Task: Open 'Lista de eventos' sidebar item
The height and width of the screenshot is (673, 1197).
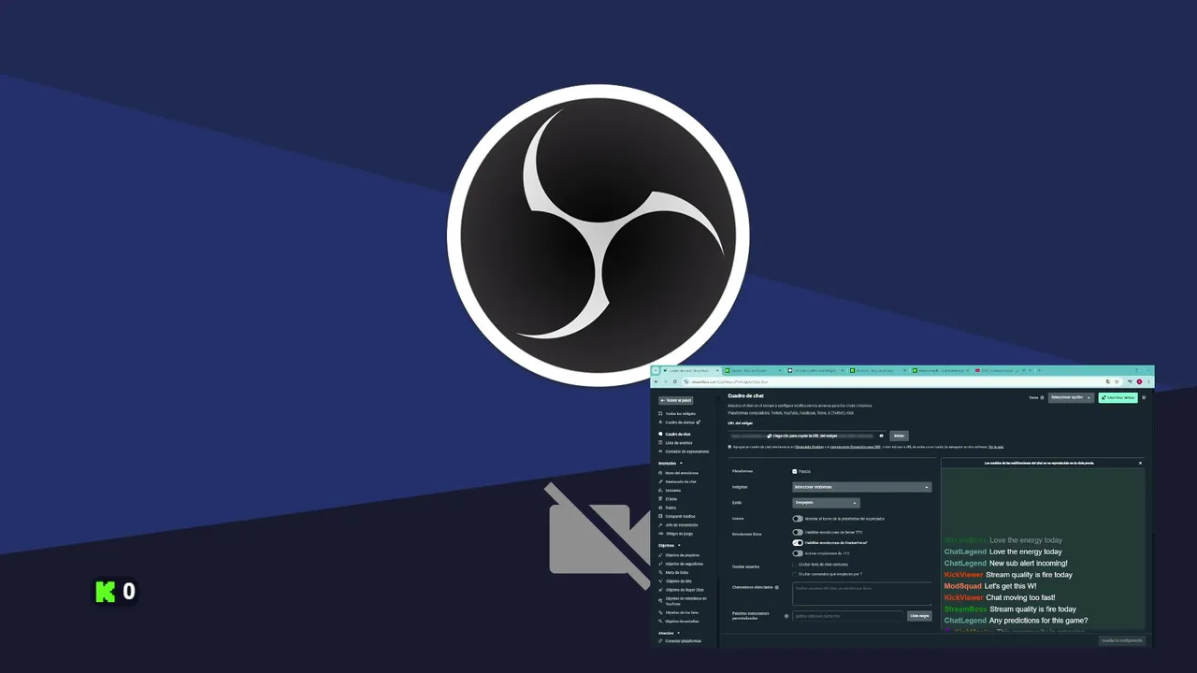Action: click(x=677, y=443)
